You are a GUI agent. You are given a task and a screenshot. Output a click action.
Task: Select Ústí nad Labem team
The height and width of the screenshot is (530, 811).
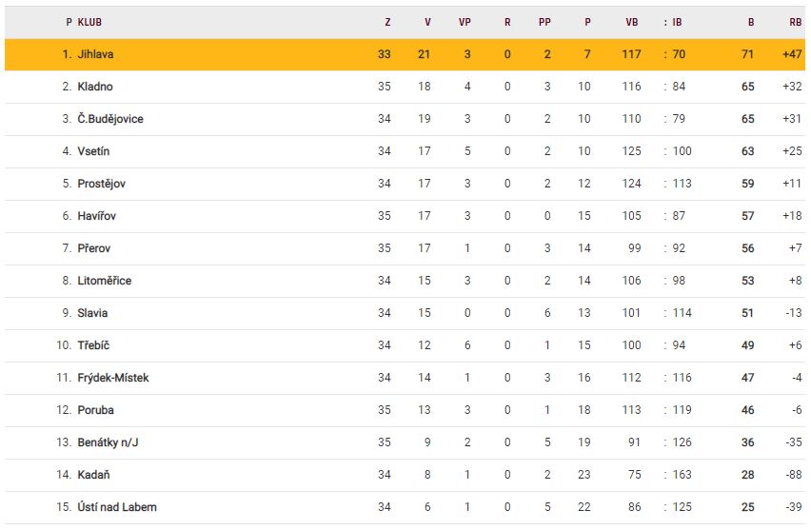tap(116, 507)
